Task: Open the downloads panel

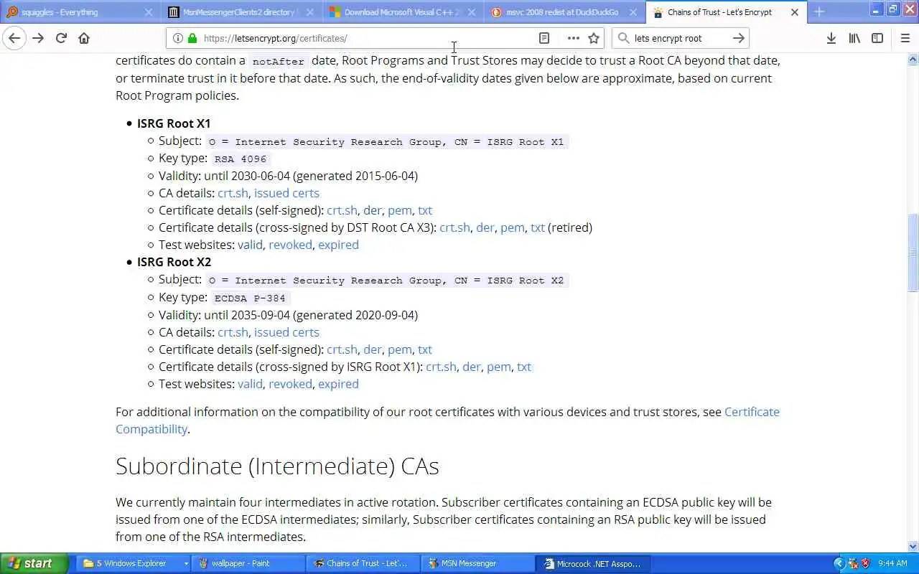Action: coord(831,38)
